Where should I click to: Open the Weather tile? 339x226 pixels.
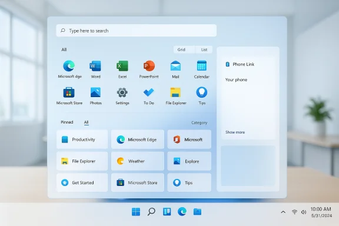[x=138, y=161]
